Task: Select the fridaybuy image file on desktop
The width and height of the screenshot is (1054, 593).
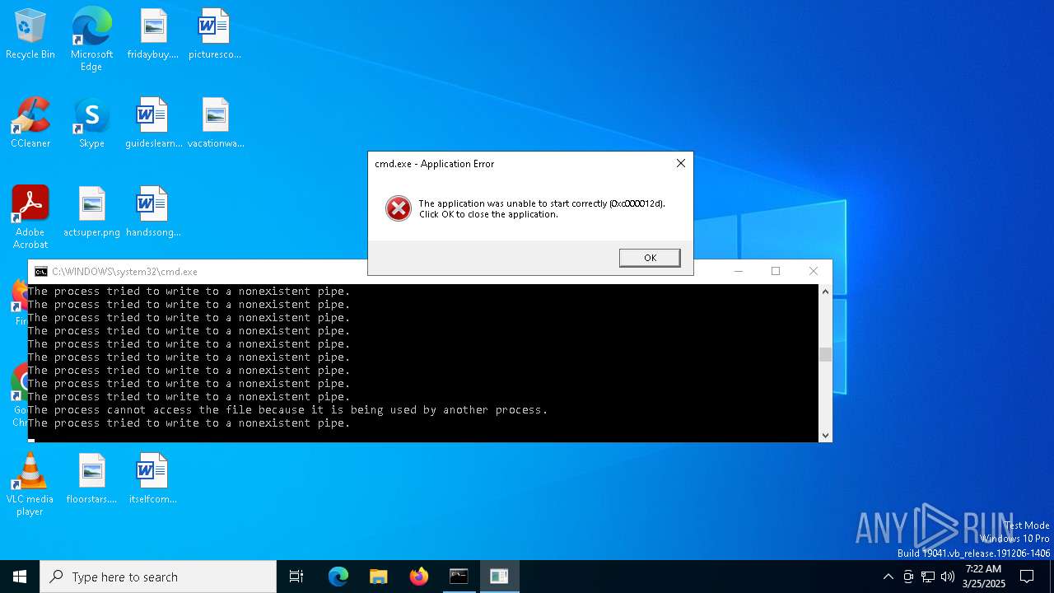Action: [153, 35]
